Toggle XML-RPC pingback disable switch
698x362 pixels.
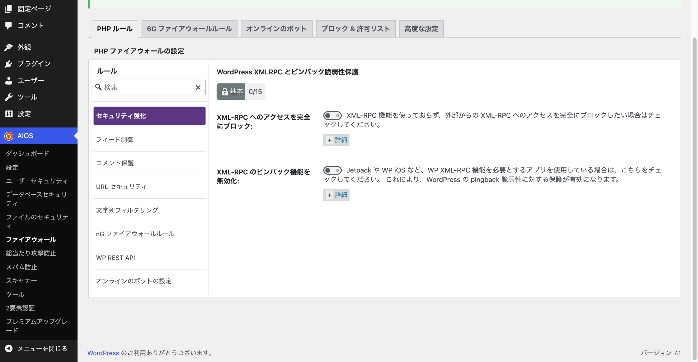click(332, 170)
